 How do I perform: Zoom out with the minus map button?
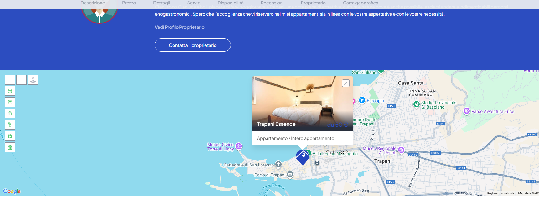21,80
